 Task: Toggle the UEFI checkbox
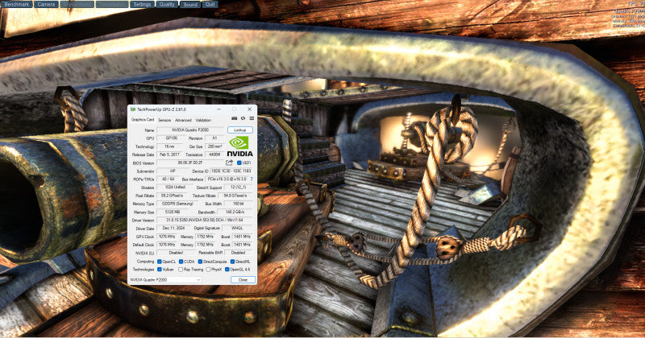239,163
